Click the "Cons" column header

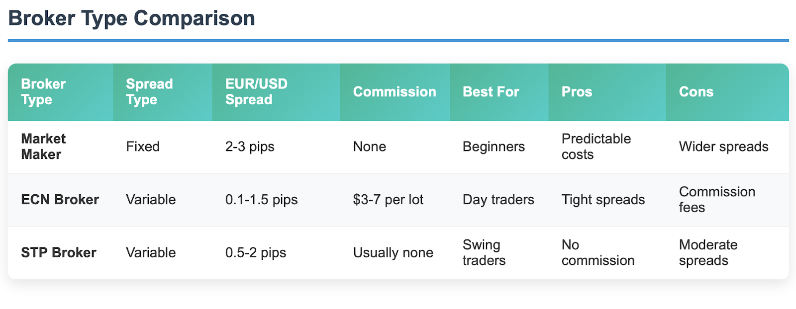[x=696, y=92]
